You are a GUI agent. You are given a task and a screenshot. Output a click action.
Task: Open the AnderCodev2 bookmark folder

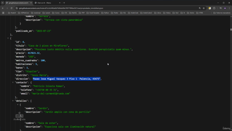[x=146, y=13]
